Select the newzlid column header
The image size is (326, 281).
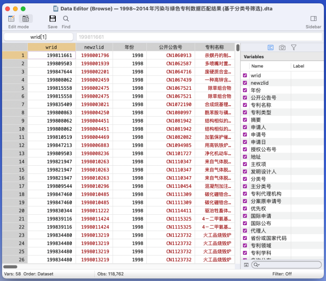coord(94,47)
